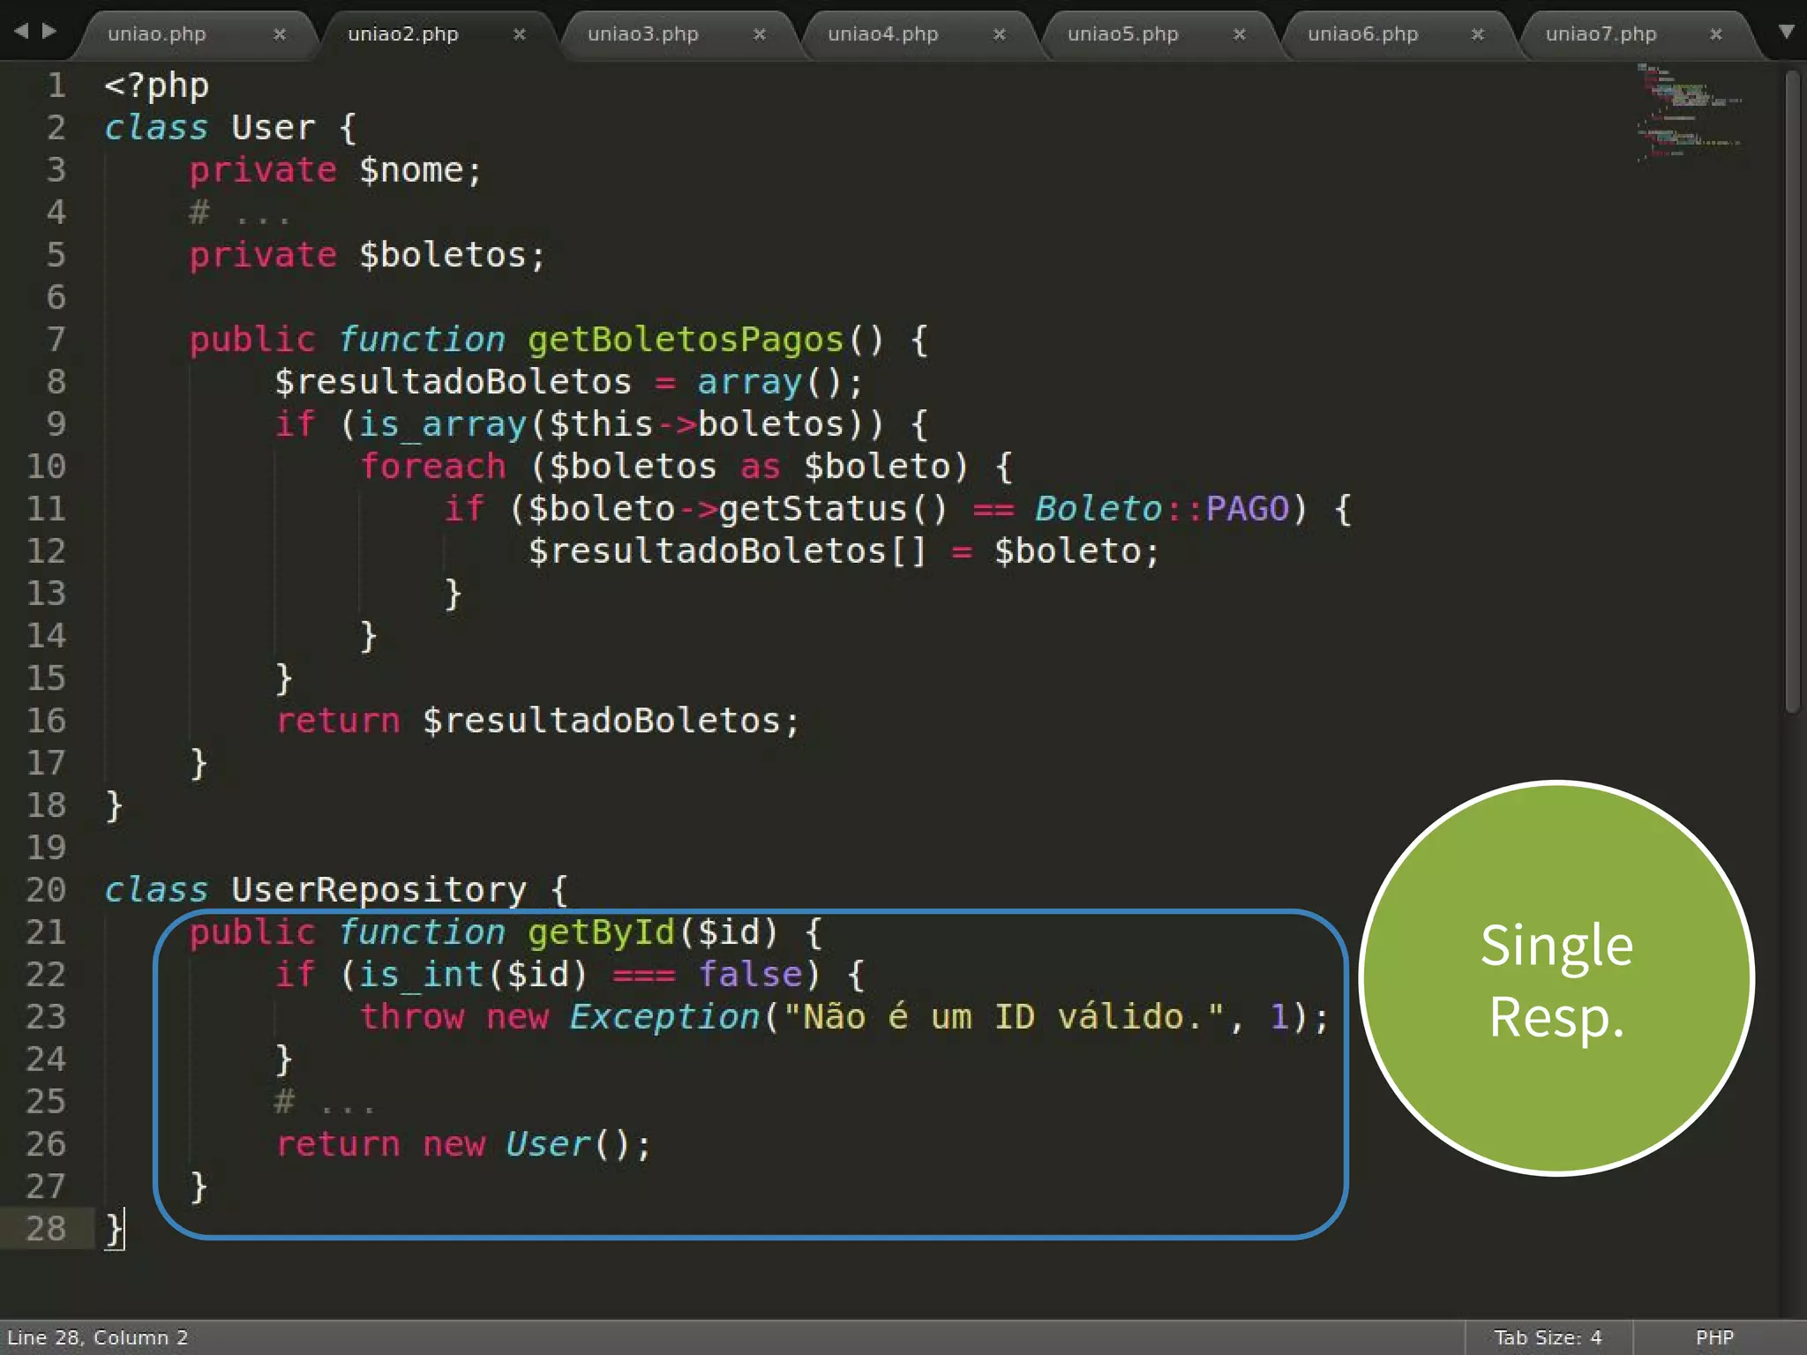Viewport: 1807px width, 1355px height.
Task: Click the line 28 gutter number
Action: 46,1228
